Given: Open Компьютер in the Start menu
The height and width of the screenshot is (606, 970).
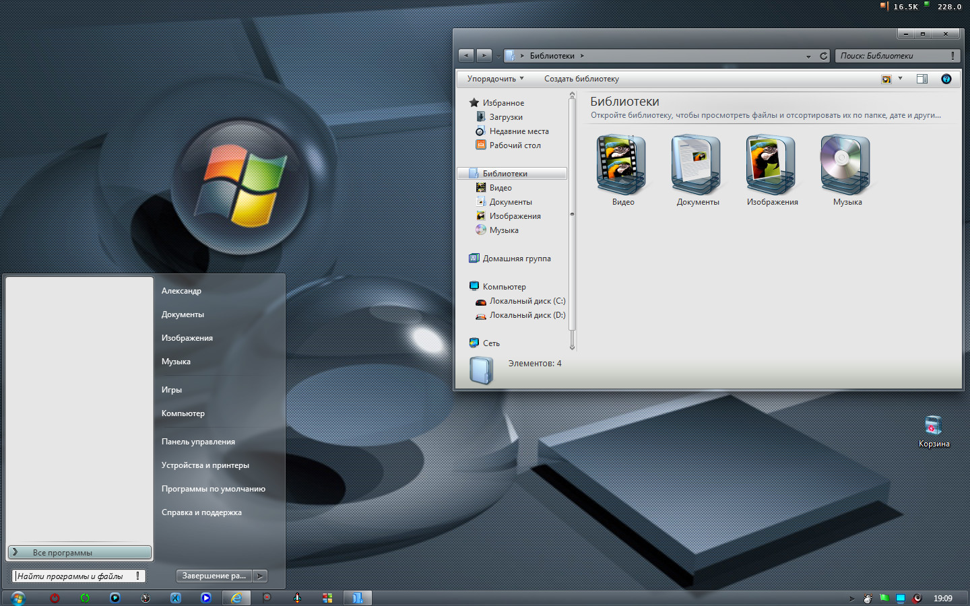Looking at the screenshot, I should (183, 413).
